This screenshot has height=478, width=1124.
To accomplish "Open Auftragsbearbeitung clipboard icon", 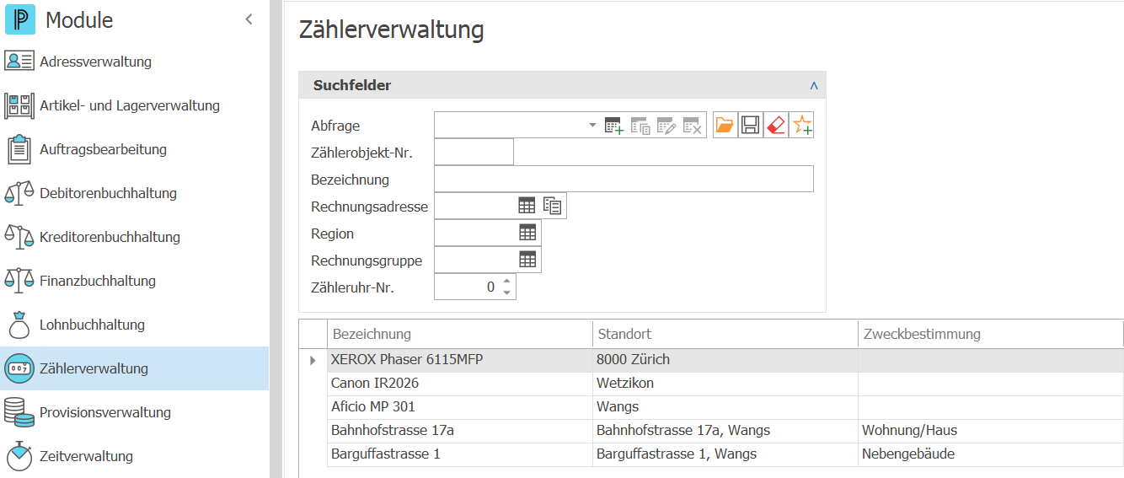I will coord(19,149).
